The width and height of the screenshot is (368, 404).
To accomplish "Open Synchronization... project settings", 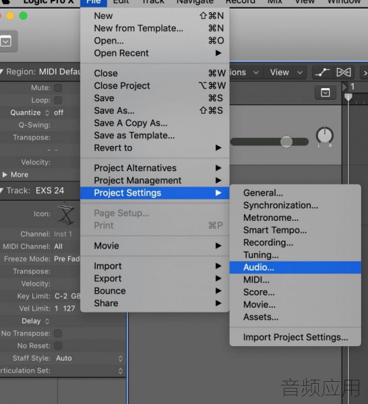I will (x=295, y=205).
